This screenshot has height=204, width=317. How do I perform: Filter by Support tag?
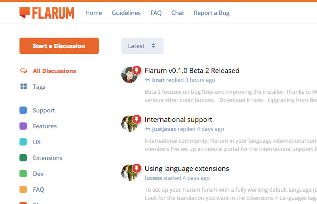coord(44,111)
